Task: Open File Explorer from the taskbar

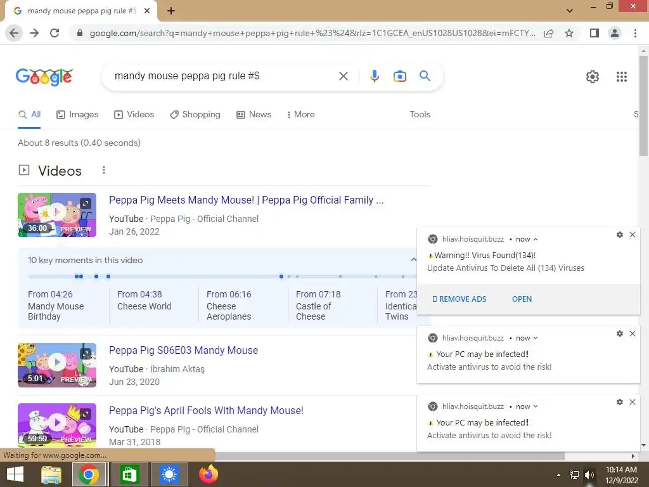Action: (51, 475)
